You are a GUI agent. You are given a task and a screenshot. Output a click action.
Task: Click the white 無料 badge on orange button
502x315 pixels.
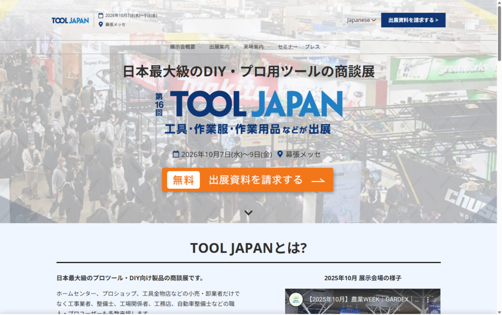click(183, 180)
